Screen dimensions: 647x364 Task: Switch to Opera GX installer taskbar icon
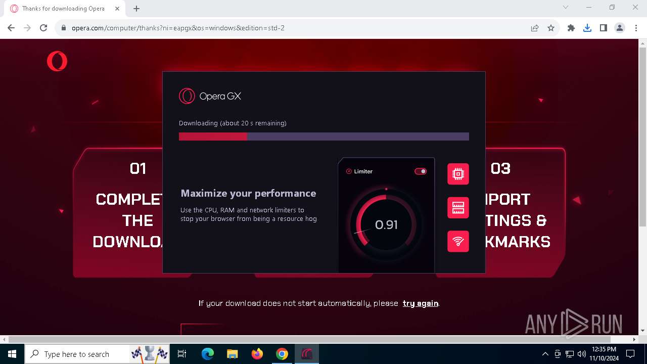[307, 354]
